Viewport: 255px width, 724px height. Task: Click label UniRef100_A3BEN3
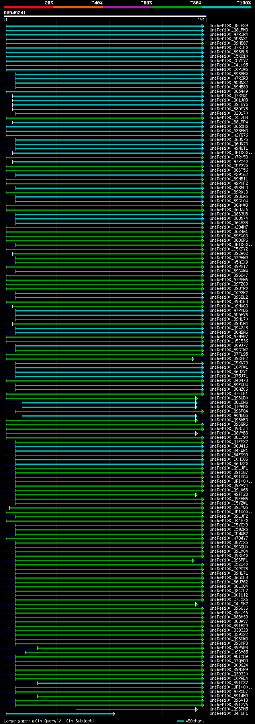click(229, 131)
